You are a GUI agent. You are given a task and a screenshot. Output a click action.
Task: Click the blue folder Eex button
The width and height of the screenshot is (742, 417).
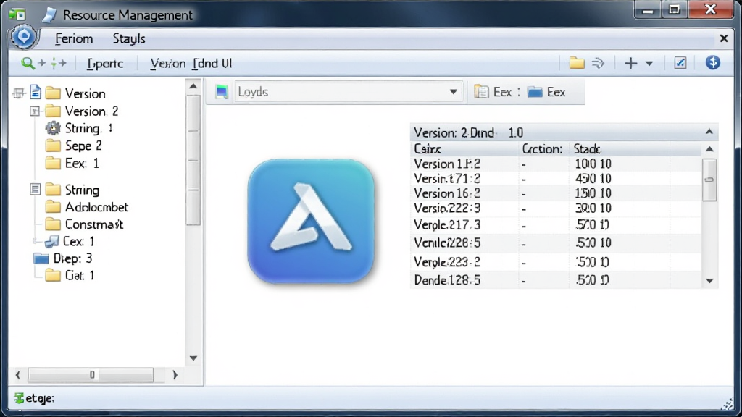click(546, 92)
